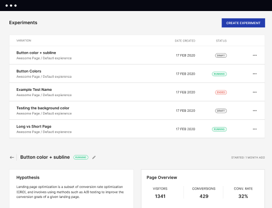Click the Ended badge in Example Test Name row
This screenshot has height=208, width=272.
(221, 92)
